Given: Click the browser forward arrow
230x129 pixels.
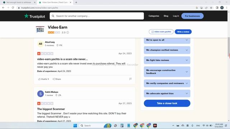Looking at the screenshot, I should [8, 8].
